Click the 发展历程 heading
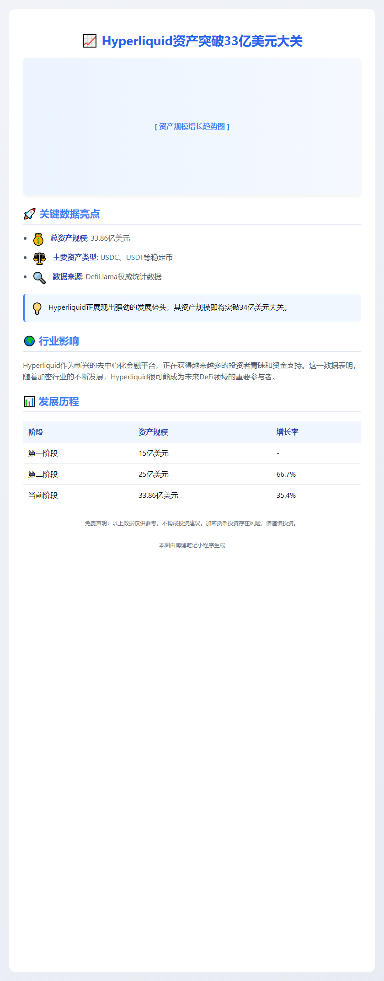The image size is (384, 981). pyautogui.click(x=59, y=402)
